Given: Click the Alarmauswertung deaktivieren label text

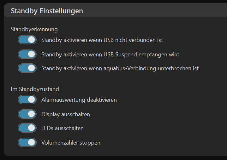Looking at the screenshot, I should pos(79,100).
